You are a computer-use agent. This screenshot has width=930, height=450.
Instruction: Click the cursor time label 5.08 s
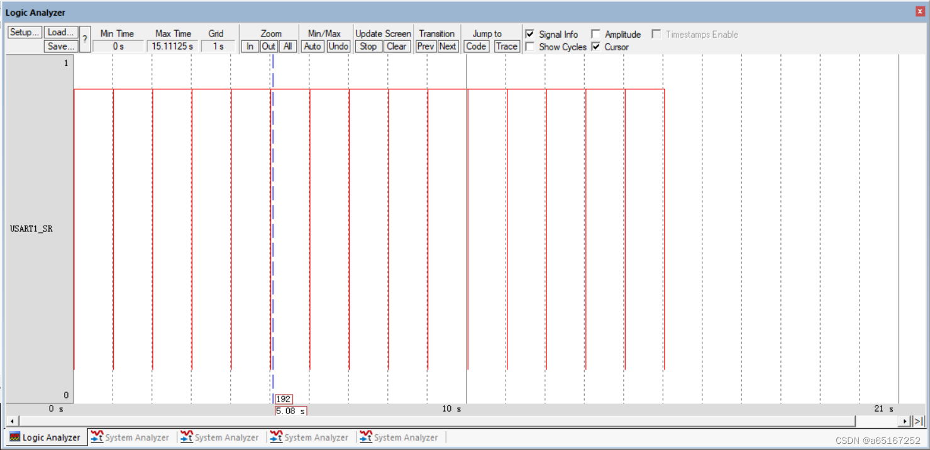(291, 411)
